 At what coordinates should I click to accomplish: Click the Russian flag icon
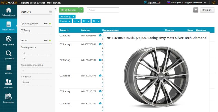click(x=169, y=2)
